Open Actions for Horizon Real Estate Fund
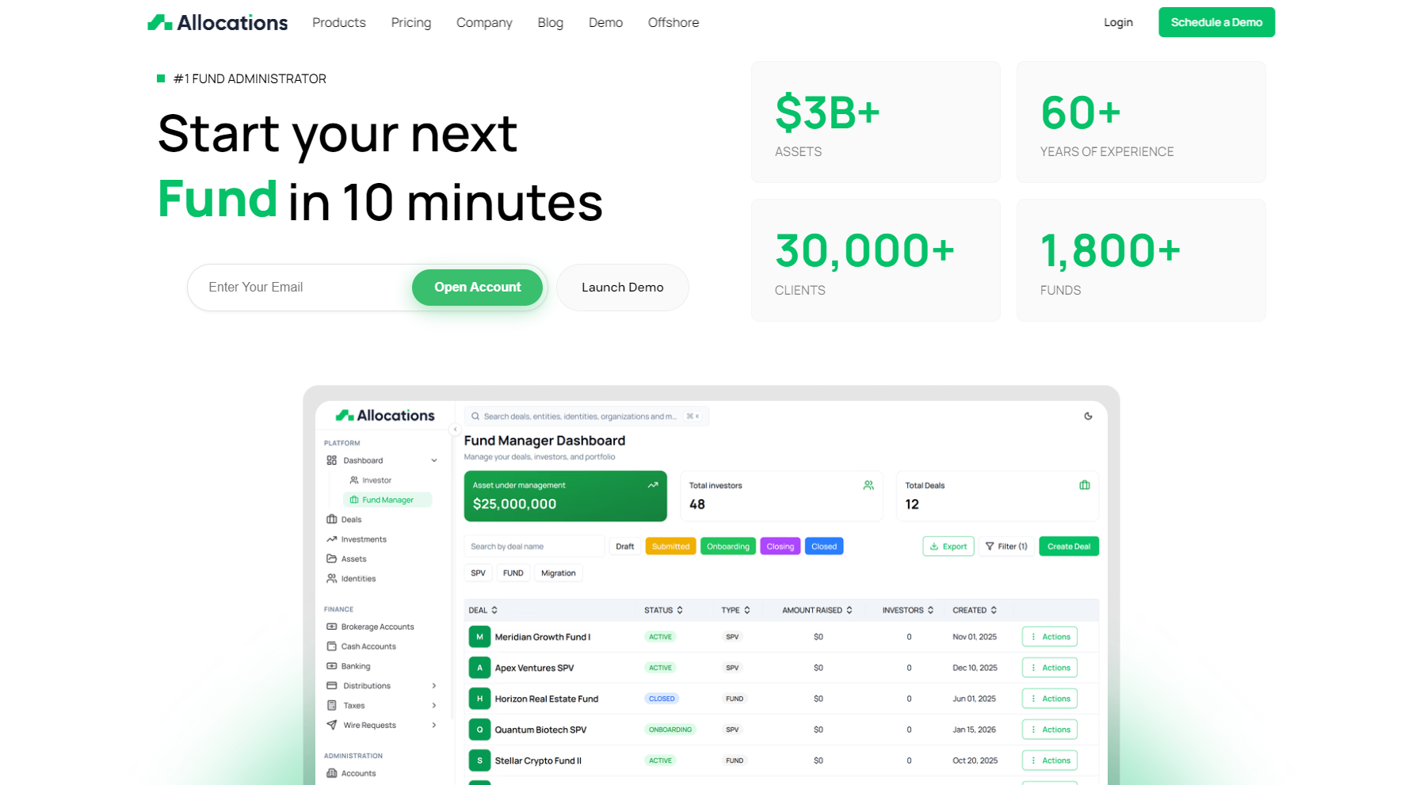Screen dimensions: 1408x785 (x=1050, y=699)
